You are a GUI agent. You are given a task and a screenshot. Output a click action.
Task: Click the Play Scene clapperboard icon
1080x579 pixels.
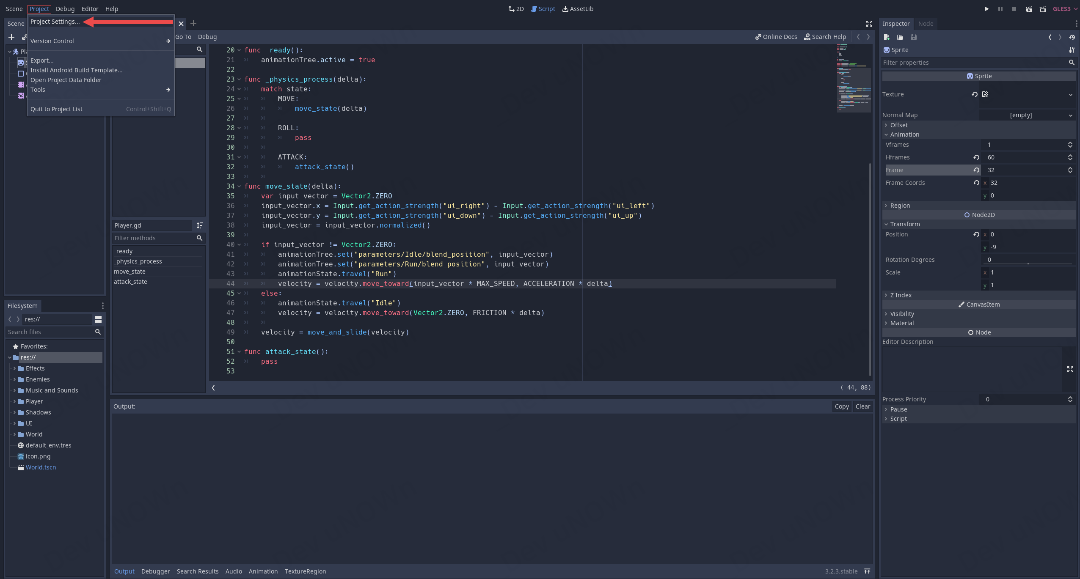point(1029,9)
